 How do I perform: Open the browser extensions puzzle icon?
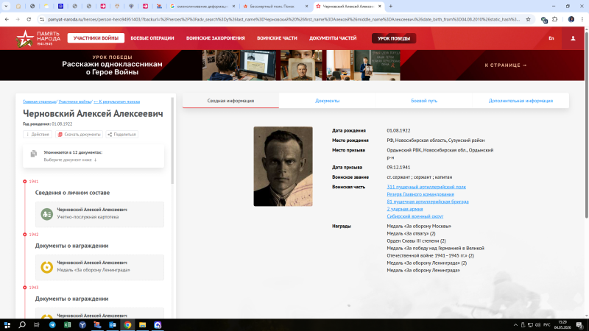click(x=555, y=19)
